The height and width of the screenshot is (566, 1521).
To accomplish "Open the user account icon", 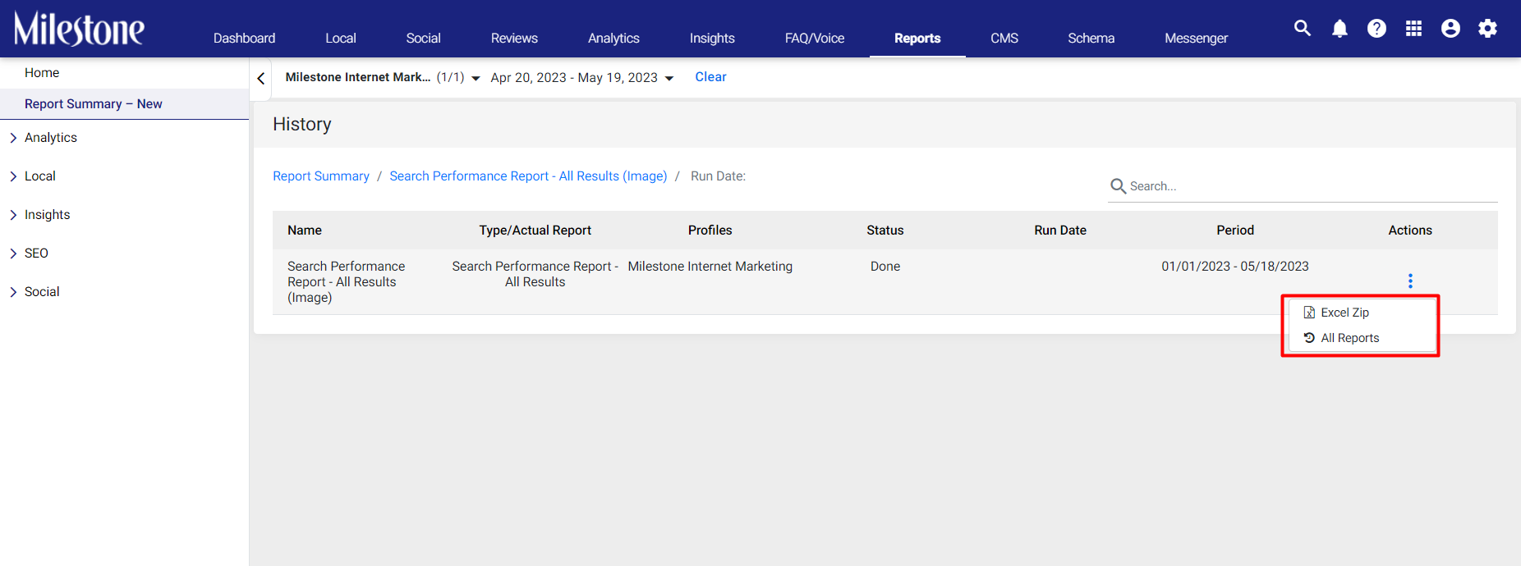I will pyautogui.click(x=1450, y=29).
